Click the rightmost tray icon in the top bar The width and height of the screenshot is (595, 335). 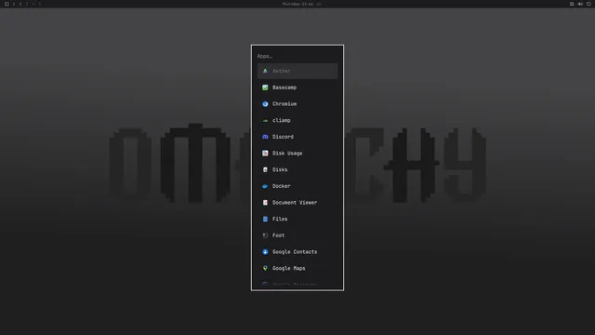(x=588, y=4)
